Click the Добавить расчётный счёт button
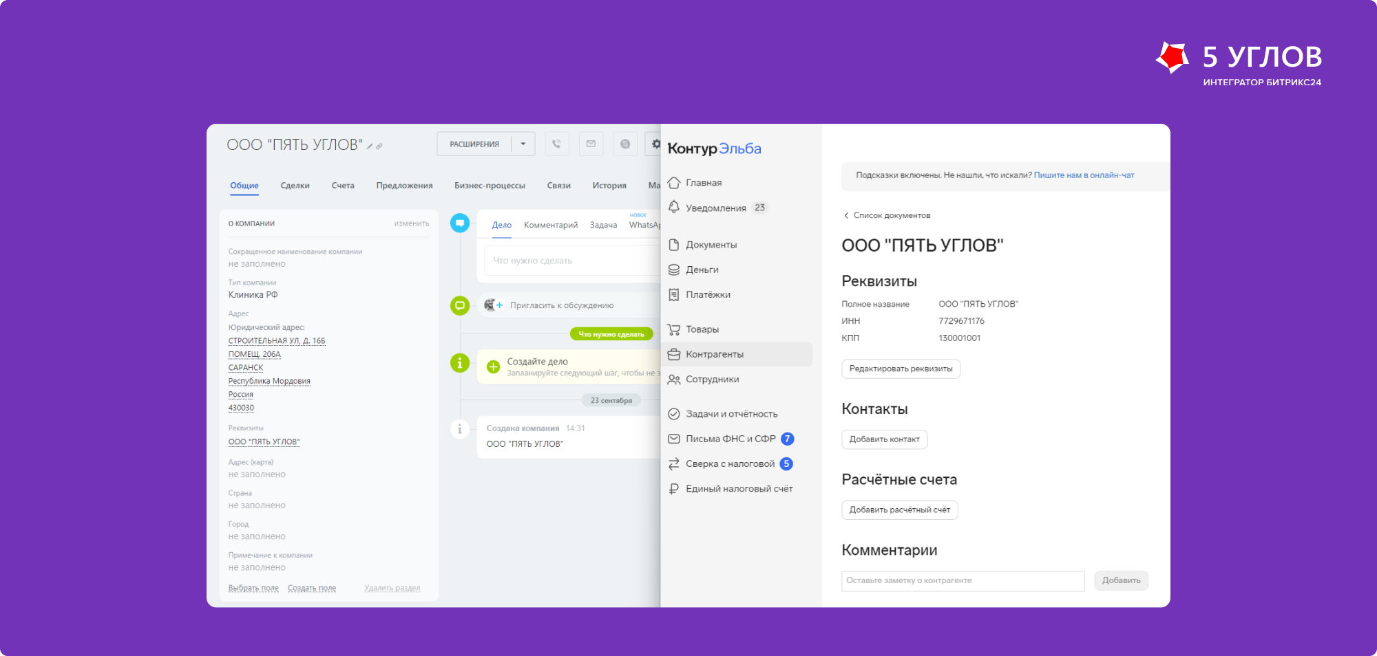 click(x=899, y=510)
